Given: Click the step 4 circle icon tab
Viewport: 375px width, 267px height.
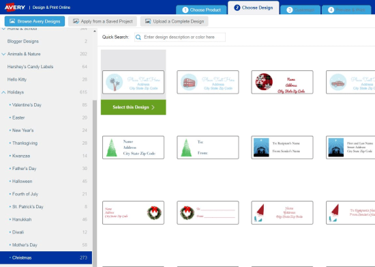Looking at the screenshot, I should tap(331, 10).
